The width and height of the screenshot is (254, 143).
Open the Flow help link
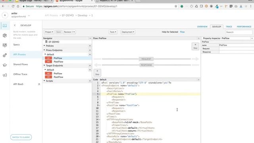pyautogui.click(x=182, y=32)
